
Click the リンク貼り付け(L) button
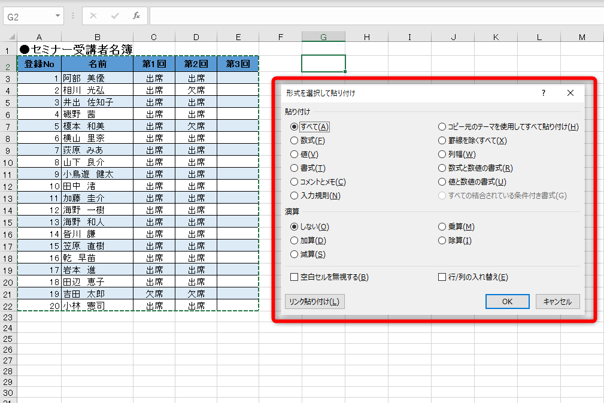coord(314,301)
